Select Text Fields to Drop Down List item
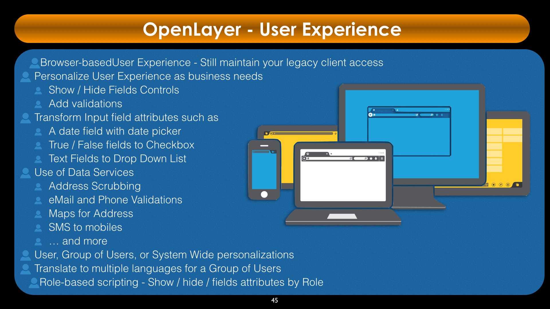The width and height of the screenshot is (550, 309). tap(113, 158)
